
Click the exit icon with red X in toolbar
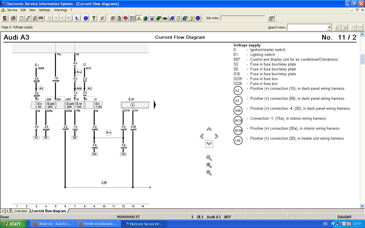pyautogui.click(x=5, y=18)
